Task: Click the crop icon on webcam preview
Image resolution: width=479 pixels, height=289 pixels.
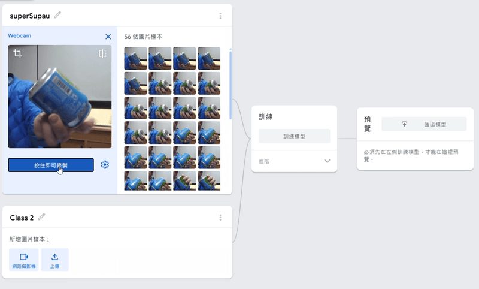Action: coord(18,54)
